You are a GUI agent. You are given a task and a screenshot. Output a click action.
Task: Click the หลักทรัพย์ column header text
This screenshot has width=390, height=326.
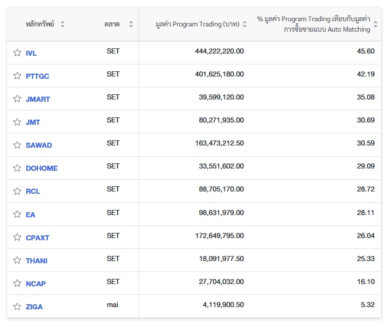(40, 24)
